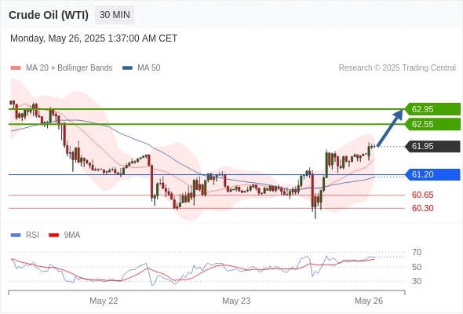Click the RSI 30 level label
This screenshot has height=314, width=463.
pyautogui.click(x=417, y=281)
